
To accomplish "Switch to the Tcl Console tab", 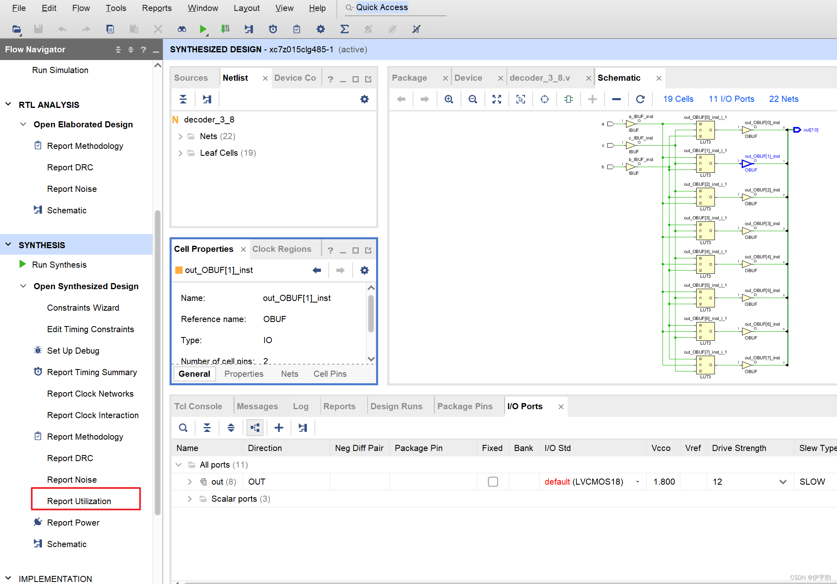I will point(198,406).
